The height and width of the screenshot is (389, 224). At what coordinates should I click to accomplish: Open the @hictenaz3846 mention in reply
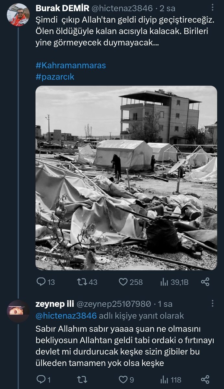(66, 315)
